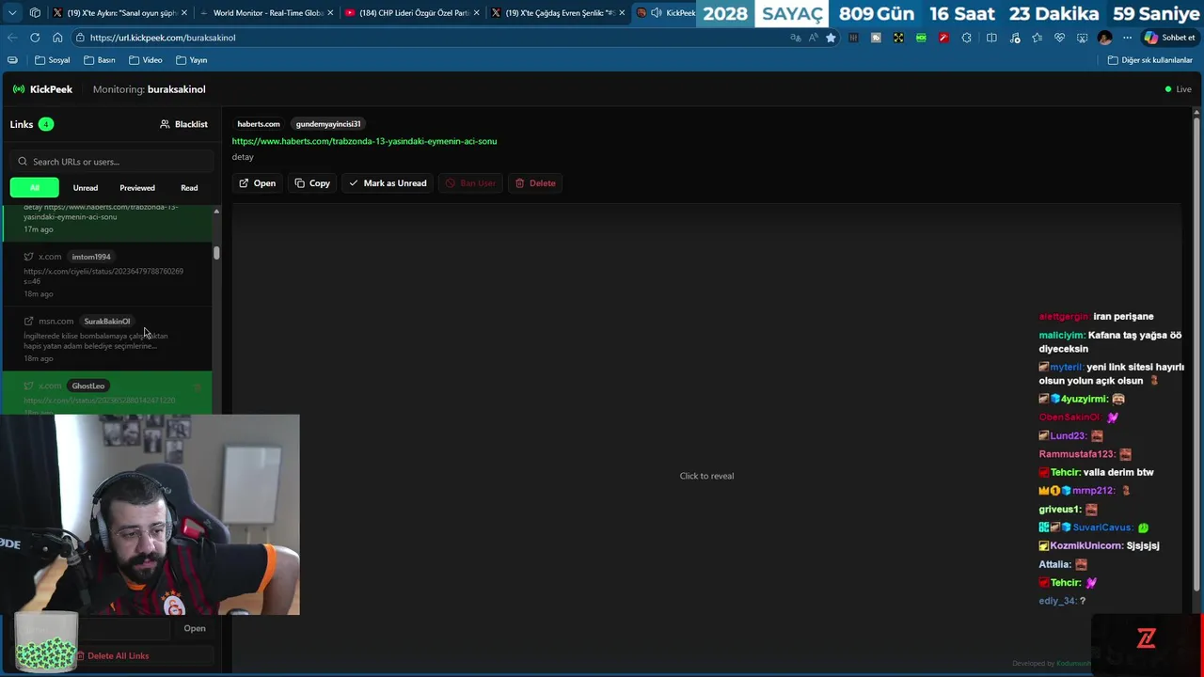This screenshot has width=1204, height=677.
Task: Open the Sosyal bookmarks folder
Action: click(53, 60)
